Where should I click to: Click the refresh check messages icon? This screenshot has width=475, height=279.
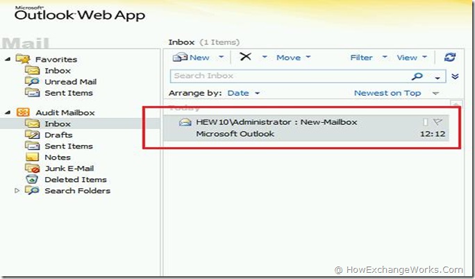(x=450, y=57)
